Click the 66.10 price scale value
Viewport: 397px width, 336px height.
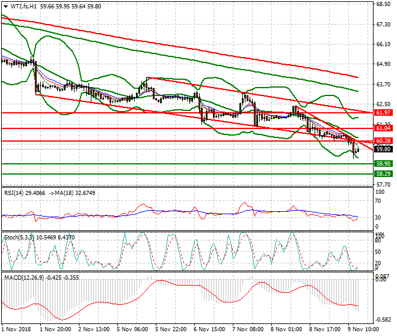pyautogui.click(x=383, y=44)
